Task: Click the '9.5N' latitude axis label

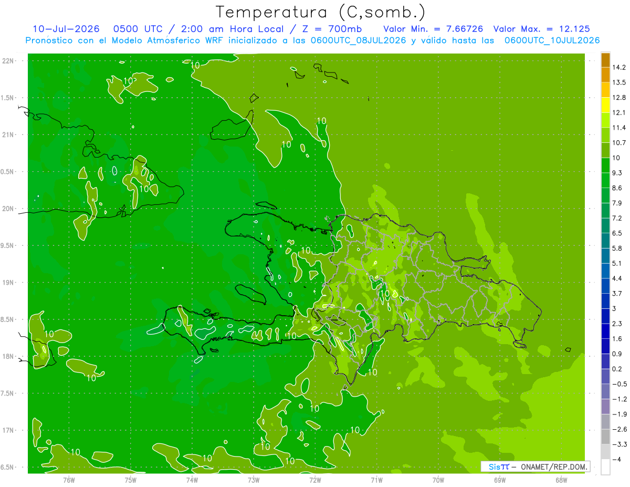Action: (x=7, y=246)
